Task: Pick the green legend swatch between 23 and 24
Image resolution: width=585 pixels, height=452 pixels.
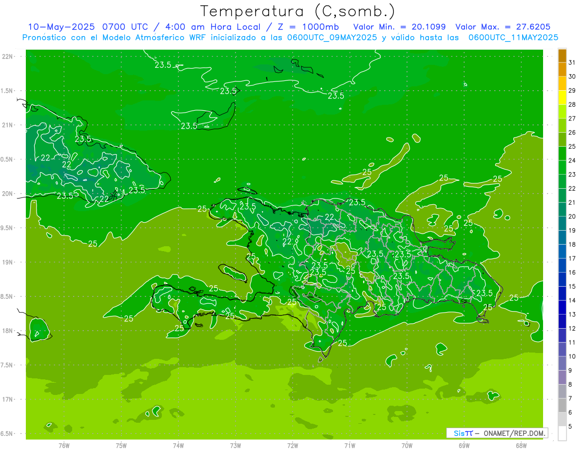Action: (x=562, y=167)
